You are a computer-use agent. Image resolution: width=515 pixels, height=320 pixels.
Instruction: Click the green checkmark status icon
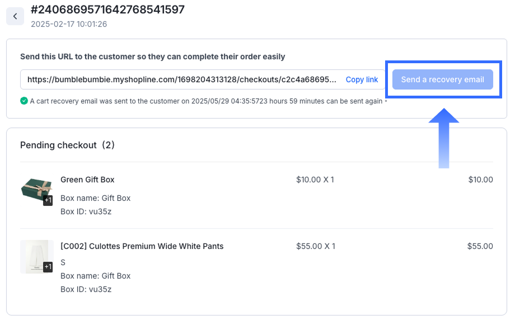(24, 101)
